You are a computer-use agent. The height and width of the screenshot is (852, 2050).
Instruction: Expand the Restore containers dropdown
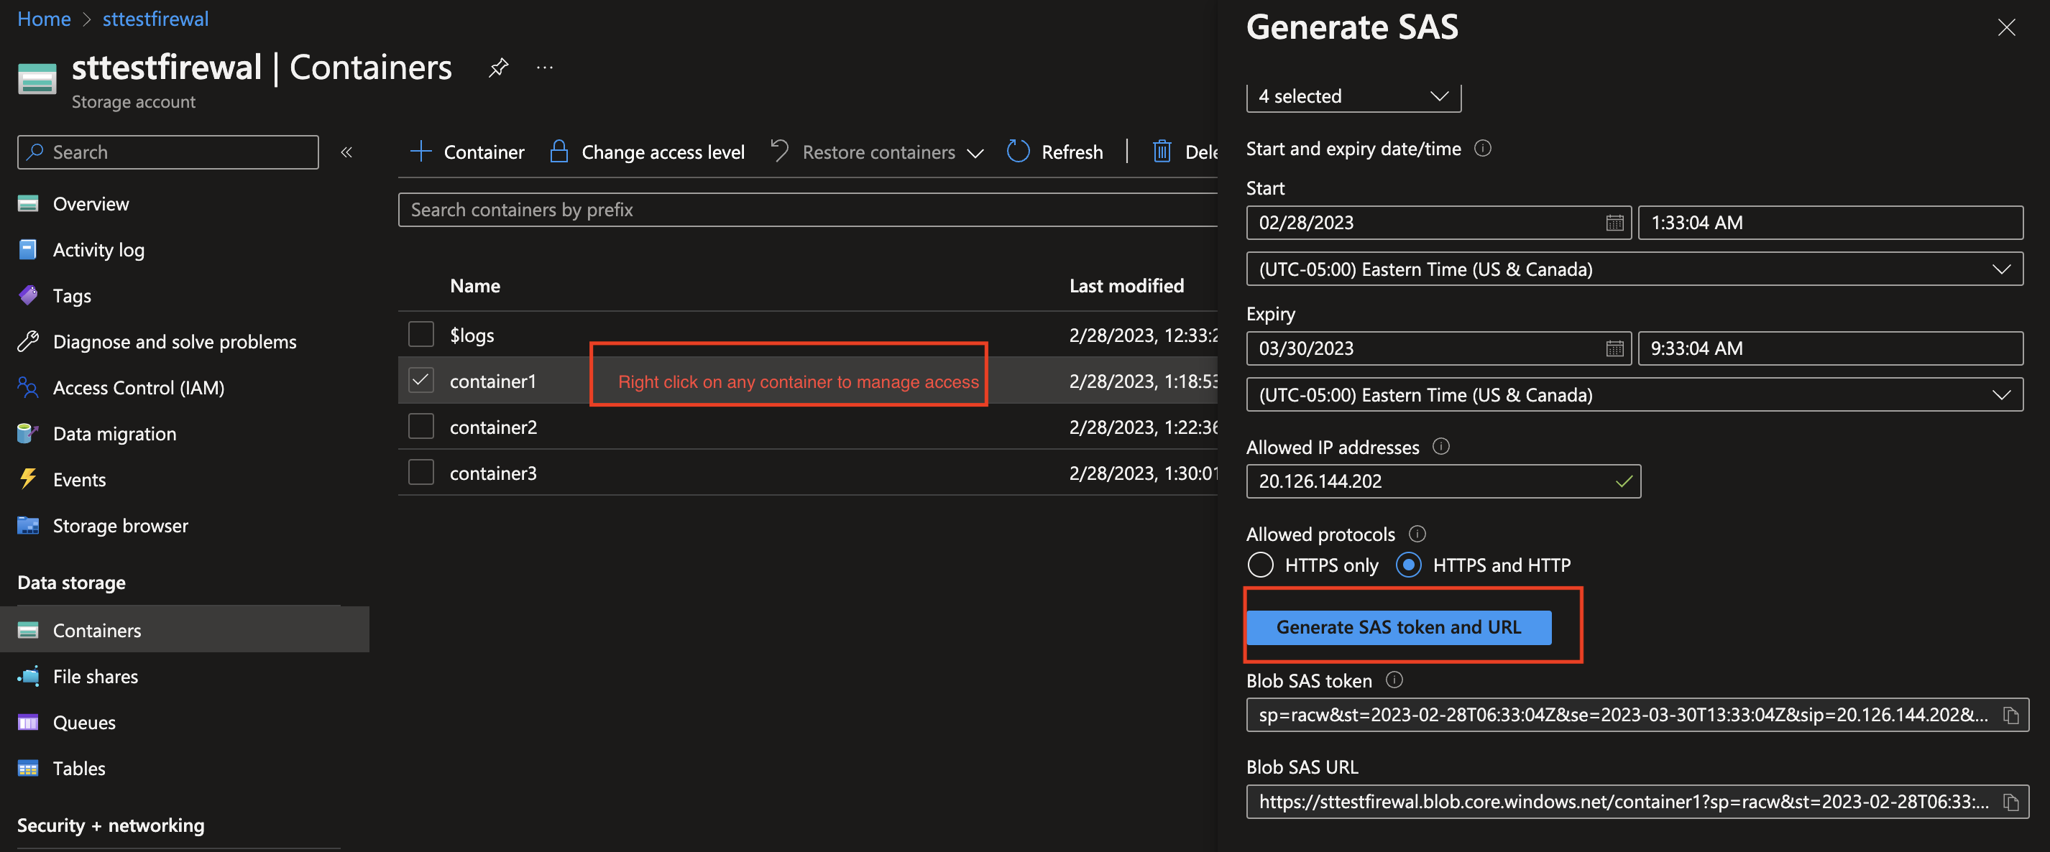tap(975, 152)
